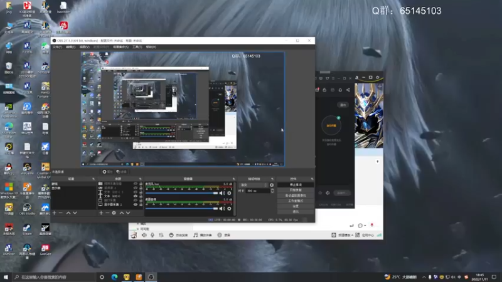Viewport: 502px width, 282px height.
Task: Move the selected source up
Action: coord(122,213)
